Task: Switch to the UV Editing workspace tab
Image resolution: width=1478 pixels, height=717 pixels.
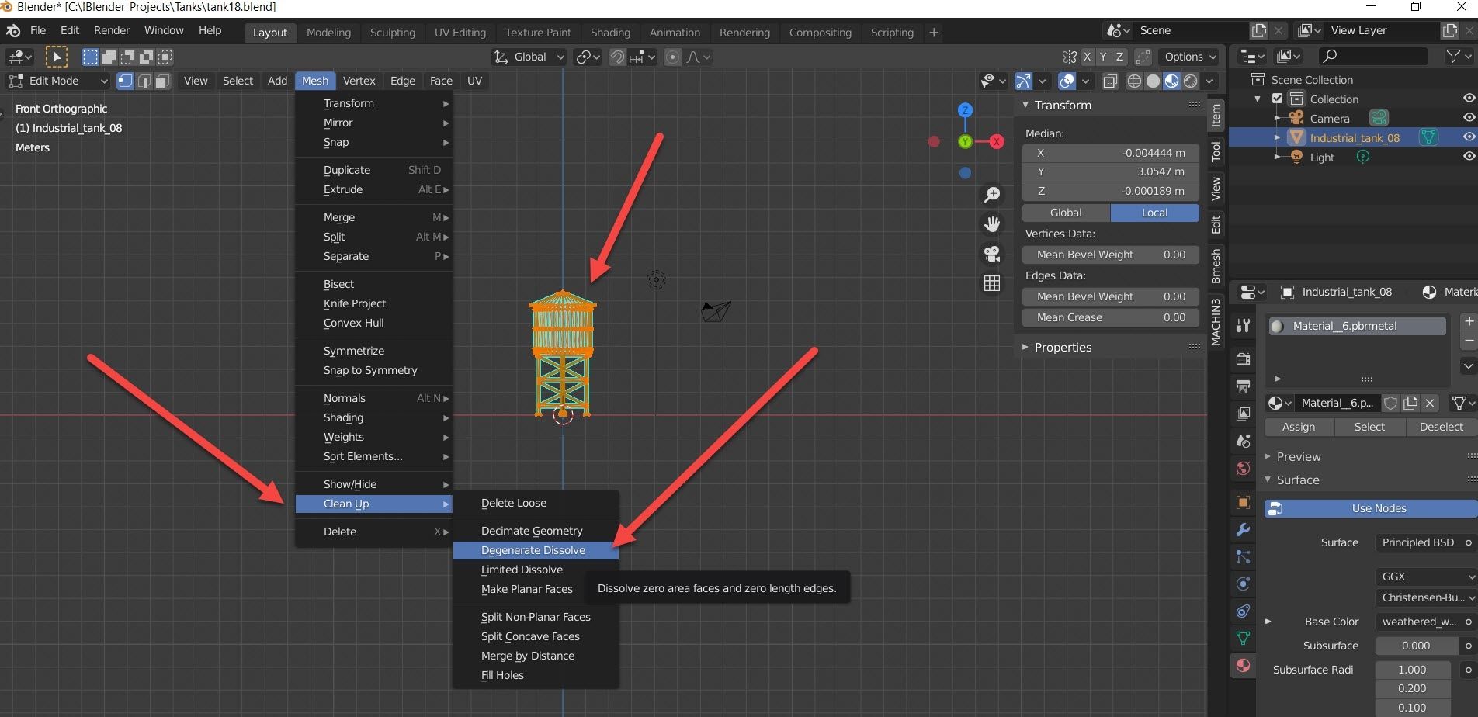Action: pyautogui.click(x=460, y=33)
